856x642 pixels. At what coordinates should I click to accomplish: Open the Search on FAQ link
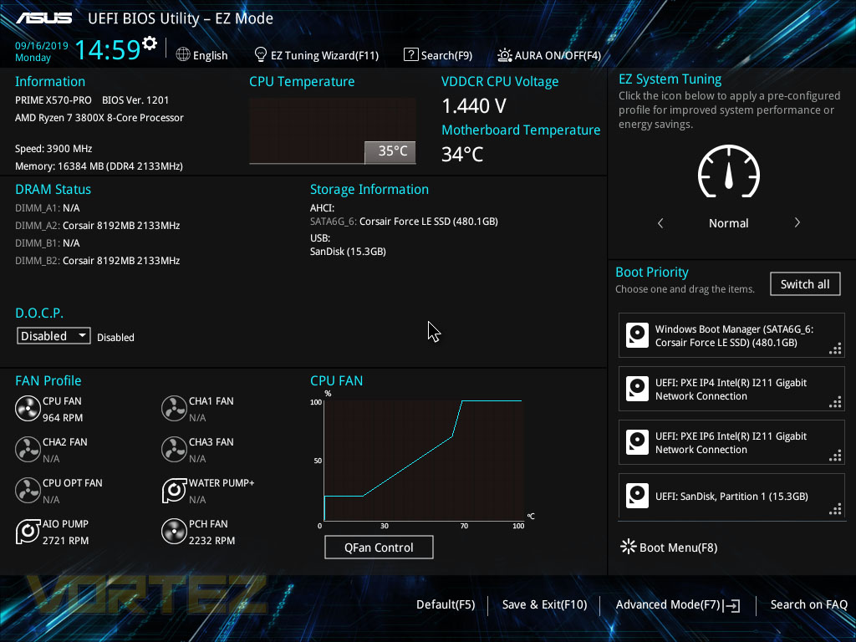click(808, 604)
